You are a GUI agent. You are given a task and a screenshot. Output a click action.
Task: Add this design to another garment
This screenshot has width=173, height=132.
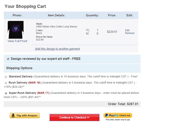tap(57, 49)
